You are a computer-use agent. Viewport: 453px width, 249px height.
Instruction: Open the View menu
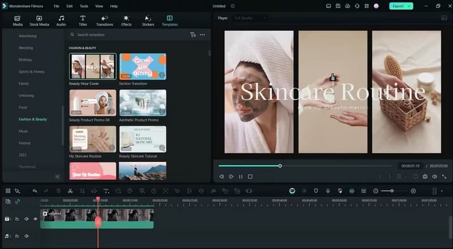[99, 6]
